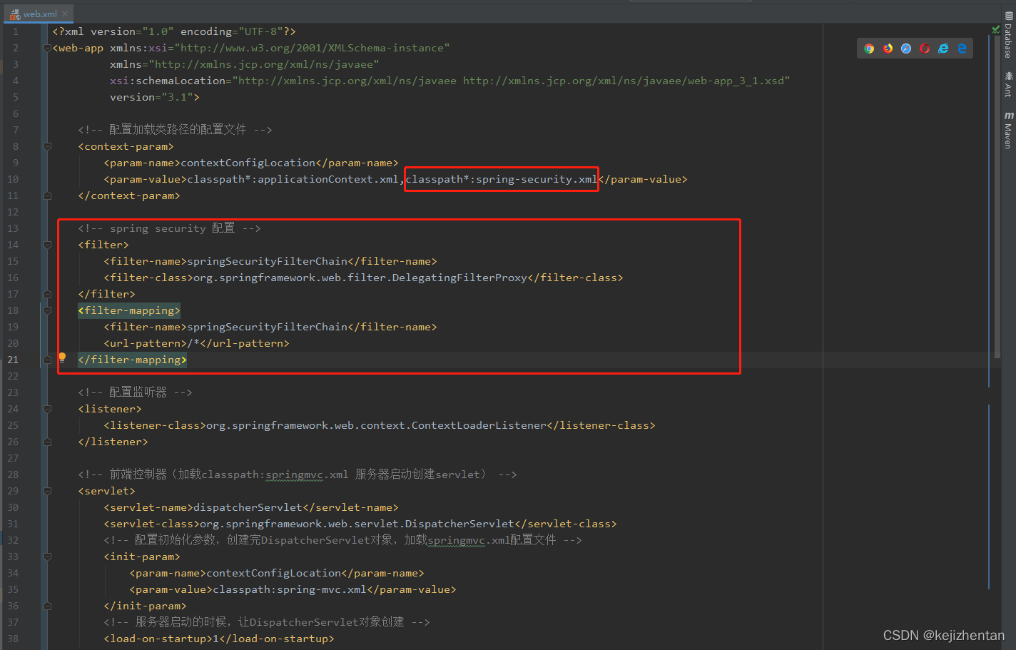Open preview in Firefox browser icon

click(888, 49)
